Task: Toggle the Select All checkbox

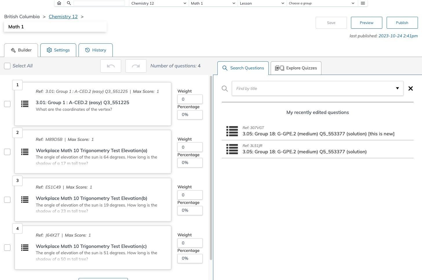Action: 7,66
